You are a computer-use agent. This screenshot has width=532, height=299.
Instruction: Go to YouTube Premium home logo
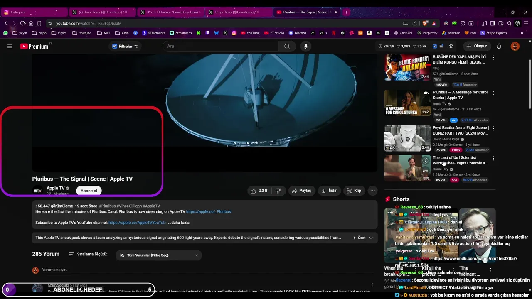[x=34, y=47]
